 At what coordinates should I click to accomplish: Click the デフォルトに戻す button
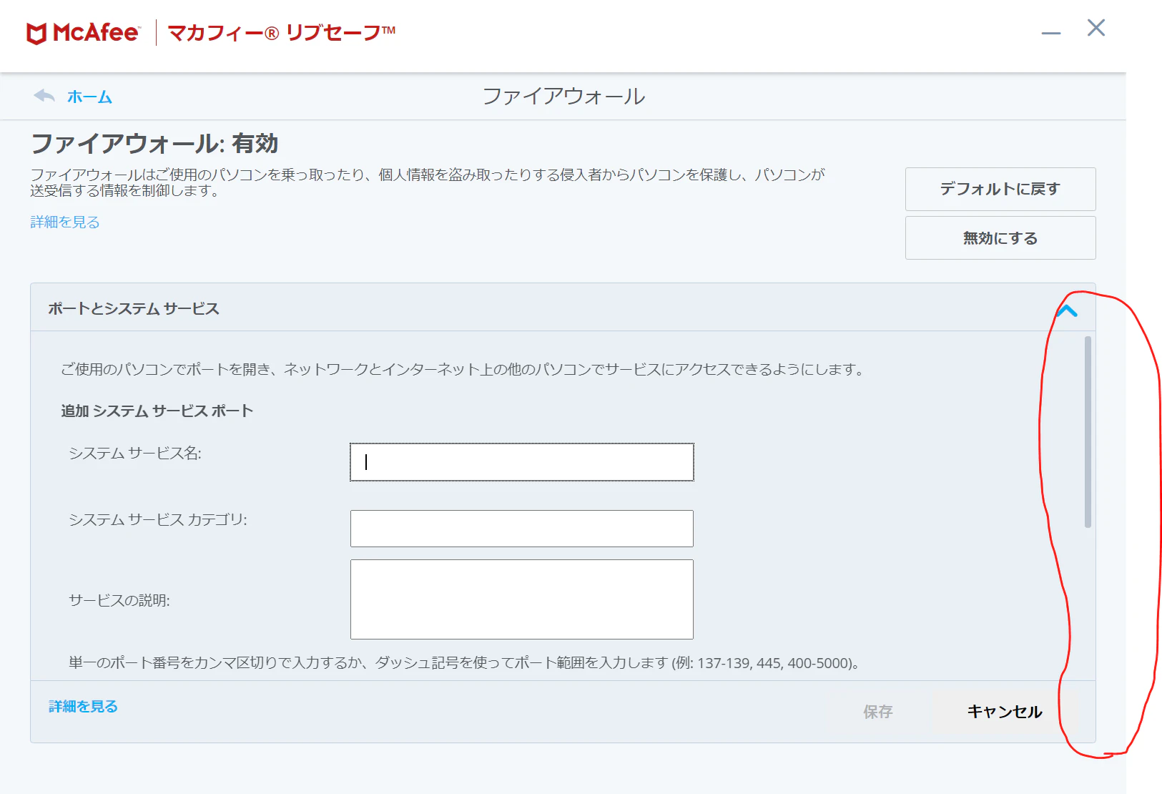1000,189
